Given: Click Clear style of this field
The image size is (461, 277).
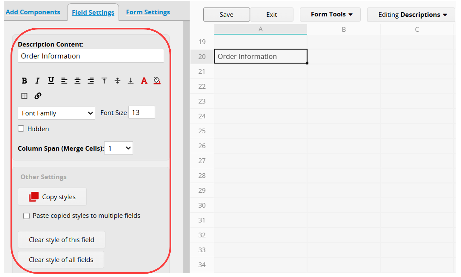Looking at the screenshot, I should pyautogui.click(x=62, y=240).
